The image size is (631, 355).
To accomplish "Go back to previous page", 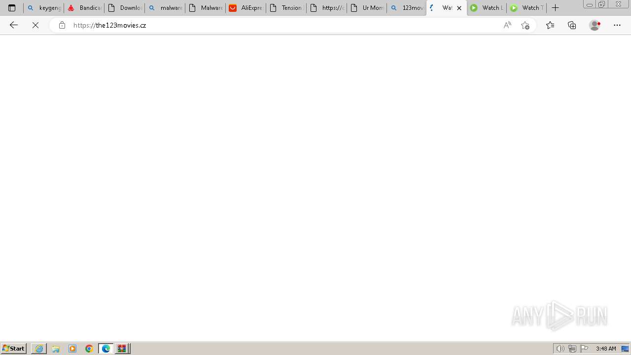I will (x=14, y=25).
